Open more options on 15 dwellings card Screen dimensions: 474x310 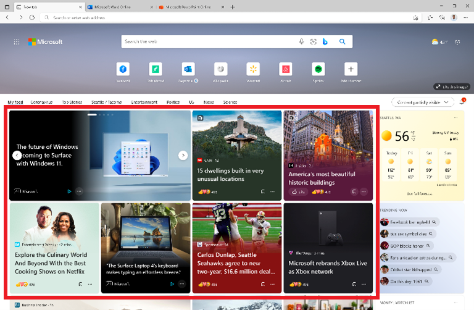point(273,191)
